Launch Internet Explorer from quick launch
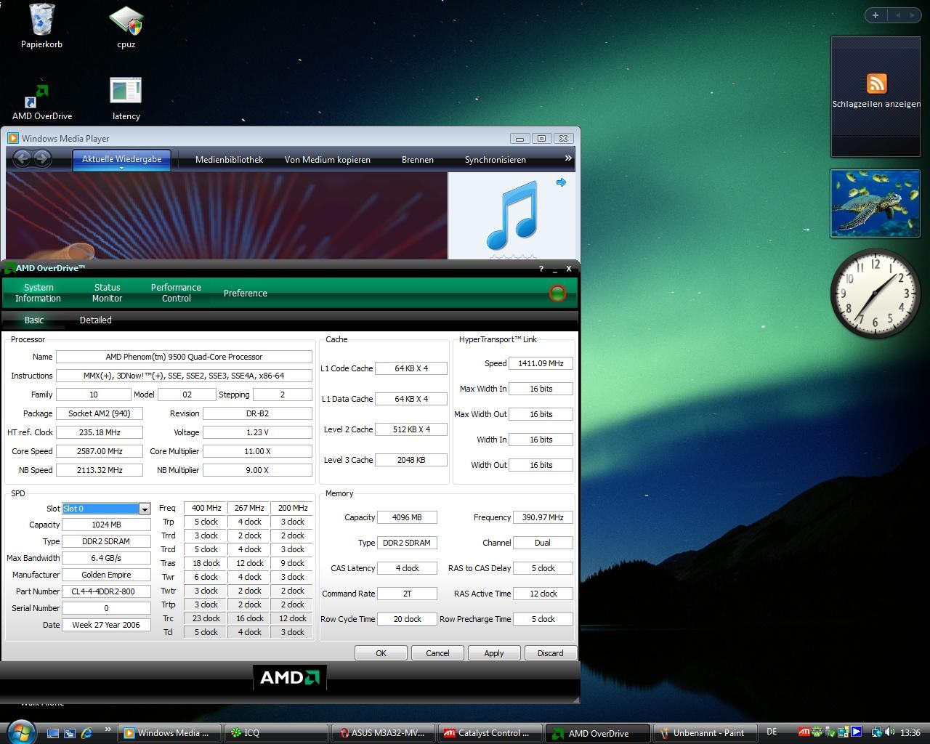This screenshot has width=930, height=744. tap(86, 733)
